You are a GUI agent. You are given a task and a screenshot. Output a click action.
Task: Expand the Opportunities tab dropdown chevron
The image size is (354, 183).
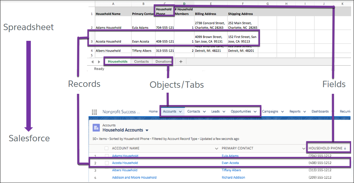(255, 111)
